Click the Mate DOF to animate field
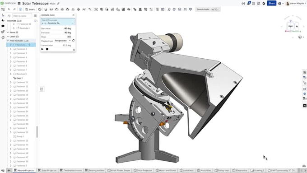The height and width of the screenshot is (173, 307). point(58,22)
